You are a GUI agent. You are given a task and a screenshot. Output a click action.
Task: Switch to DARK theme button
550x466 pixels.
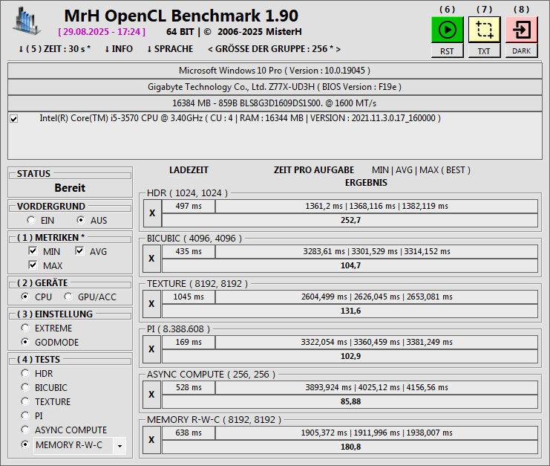pos(522,51)
